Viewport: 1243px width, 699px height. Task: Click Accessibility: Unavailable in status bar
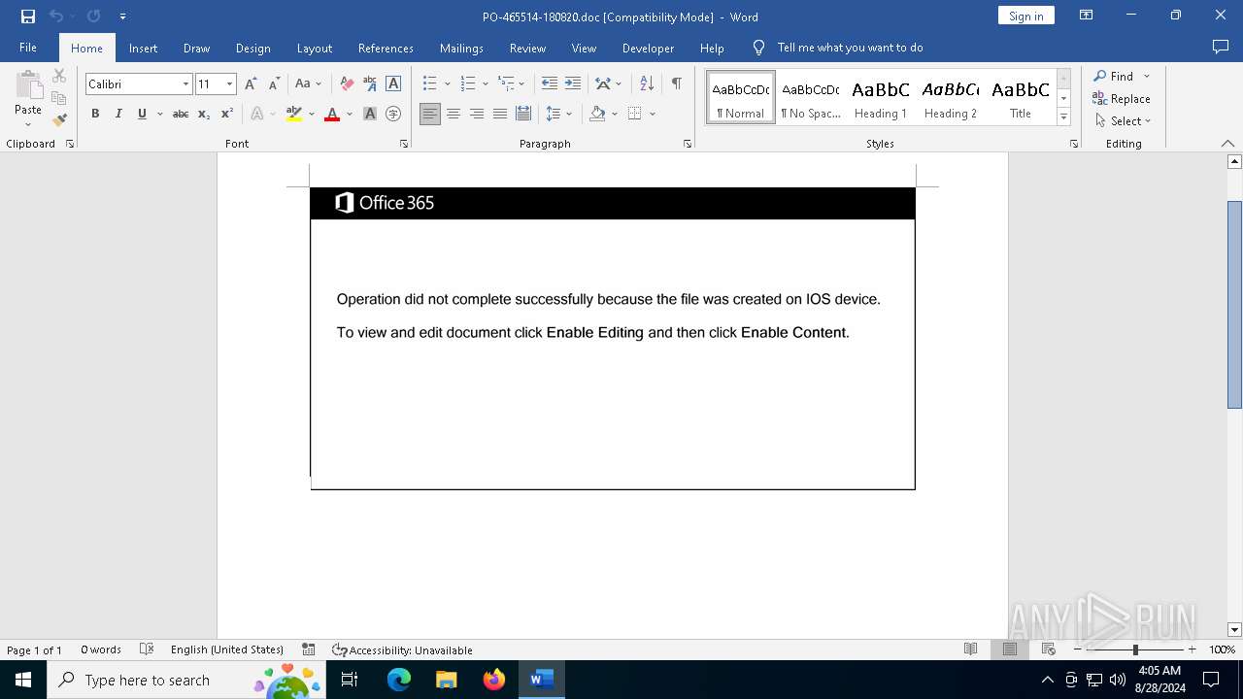click(x=402, y=649)
